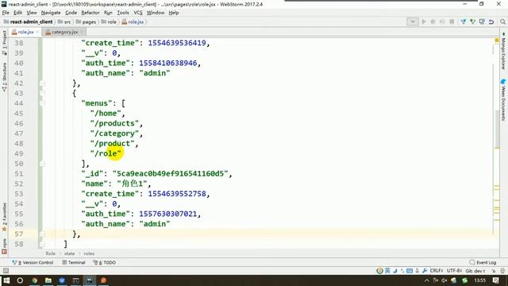Open the Refactor menu

click(x=90, y=13)
